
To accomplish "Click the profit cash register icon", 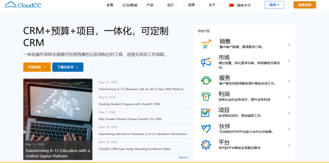I will pyautogui.click(x=206, y=96).
